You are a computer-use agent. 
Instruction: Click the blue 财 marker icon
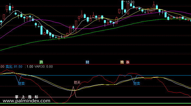pos(87,62)
